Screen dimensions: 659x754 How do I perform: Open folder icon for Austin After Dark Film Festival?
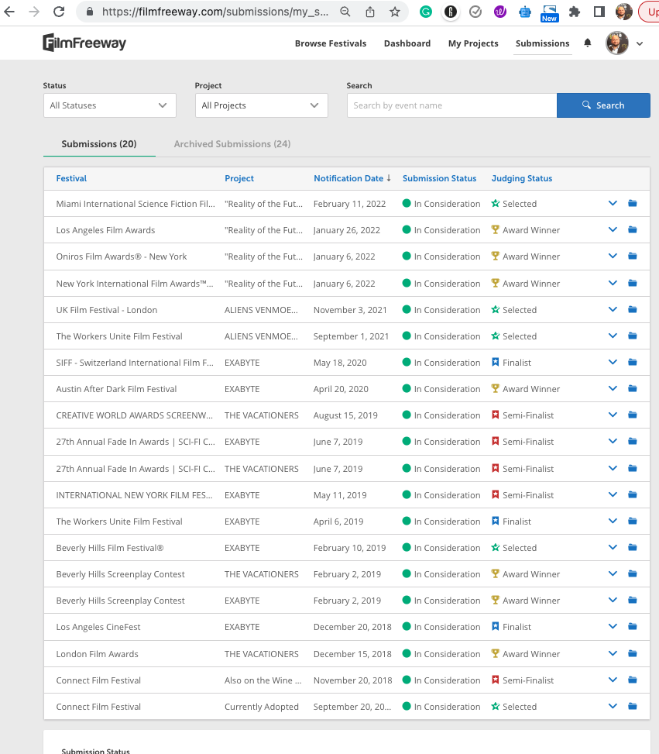[x=633, y=388]
